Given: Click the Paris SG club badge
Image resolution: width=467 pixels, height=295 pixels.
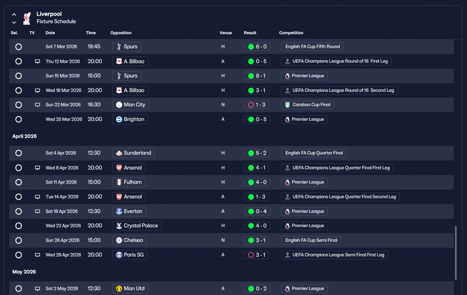Looking at the screenshot, I should (x=119, y=255).
